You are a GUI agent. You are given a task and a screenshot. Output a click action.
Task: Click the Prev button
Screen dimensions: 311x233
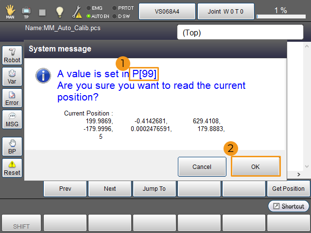(x=65, y=189)
